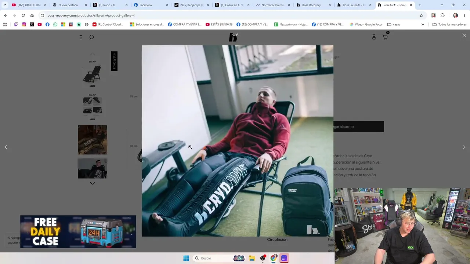Open the Facebook bookmark icon
Image resolution: width=470 pixels, height=264 pixels.
[47, 25]
